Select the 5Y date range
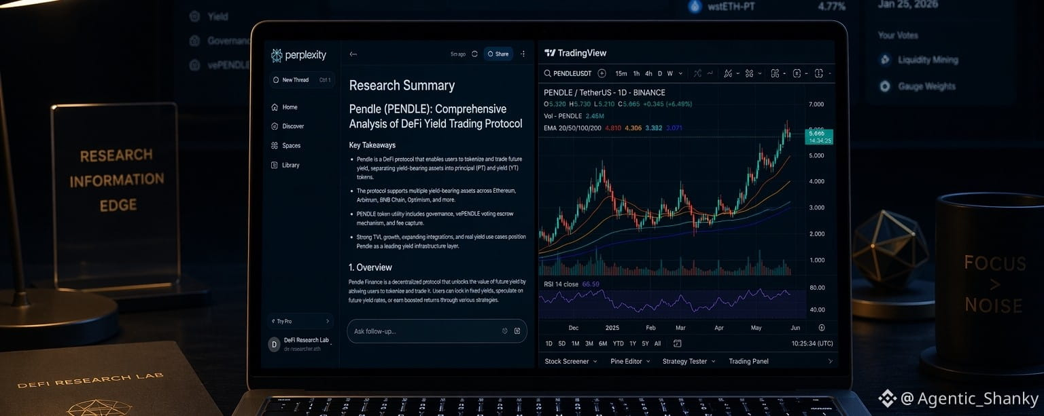Image resolution: width=1044 pixels, height=416 pixels. (645, 343)
